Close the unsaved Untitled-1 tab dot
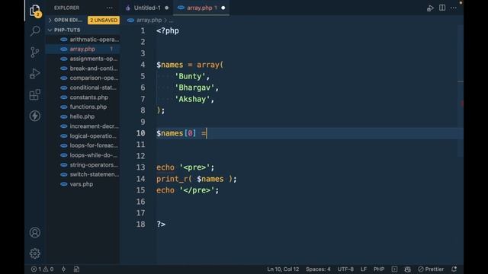488x274 pixels. pyautogui.click(x=166, y=8)
